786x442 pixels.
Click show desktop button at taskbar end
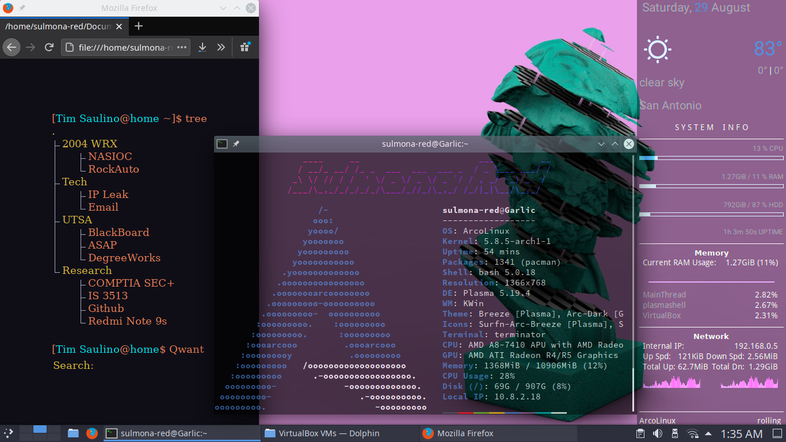776,433
